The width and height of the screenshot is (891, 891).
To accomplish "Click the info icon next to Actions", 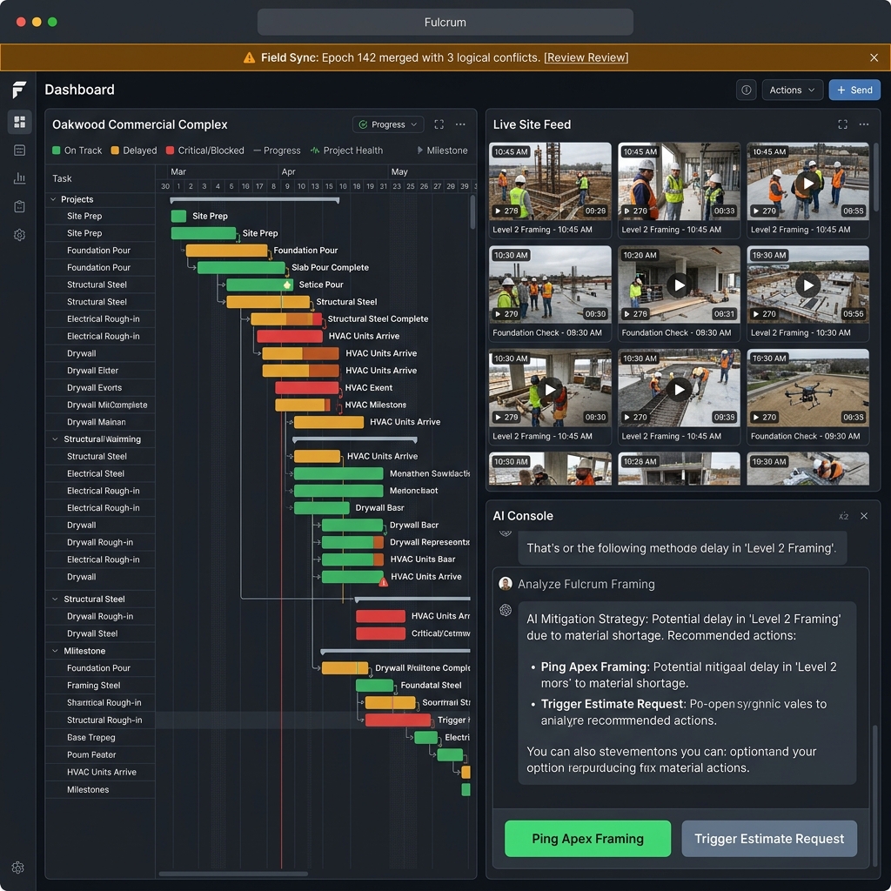I will tap(746, 90).
